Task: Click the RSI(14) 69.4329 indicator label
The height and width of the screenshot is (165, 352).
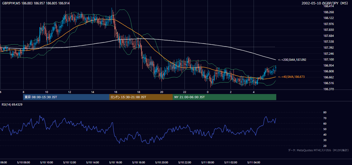Action: (12, 105)
